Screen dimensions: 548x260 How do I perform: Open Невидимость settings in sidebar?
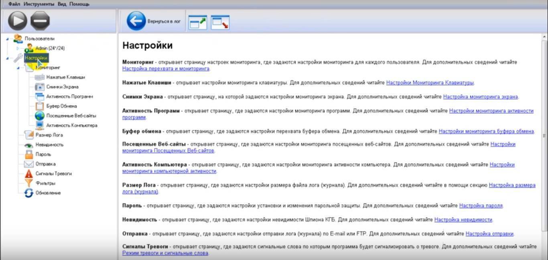(49, 145)
